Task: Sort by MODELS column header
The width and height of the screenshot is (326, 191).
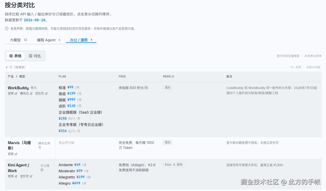Action: [168, 76]
